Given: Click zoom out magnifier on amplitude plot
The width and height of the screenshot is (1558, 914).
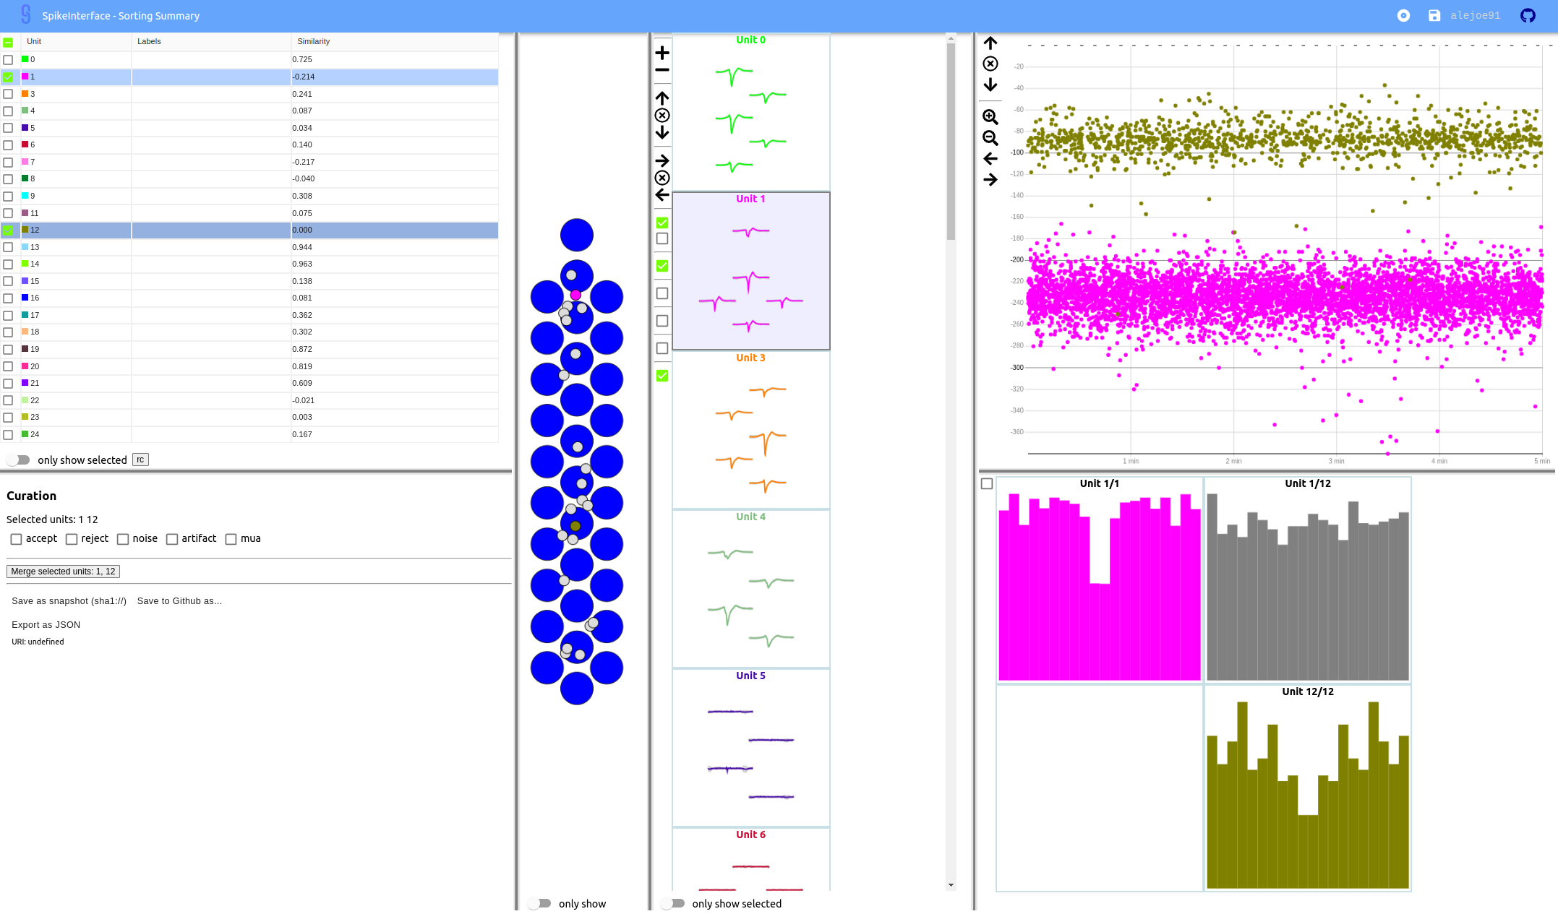Looking at the screenshot, I should (x=990, y=138).
